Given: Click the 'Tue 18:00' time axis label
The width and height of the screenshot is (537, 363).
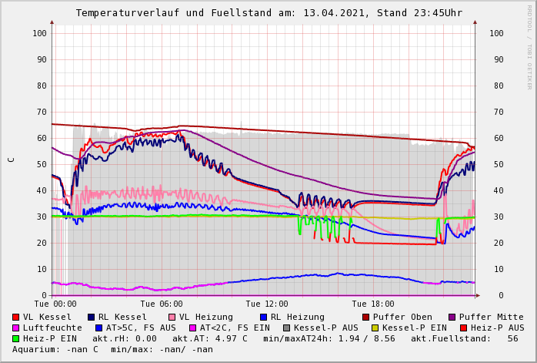Looking at the screenshot, I should (373, 304).
